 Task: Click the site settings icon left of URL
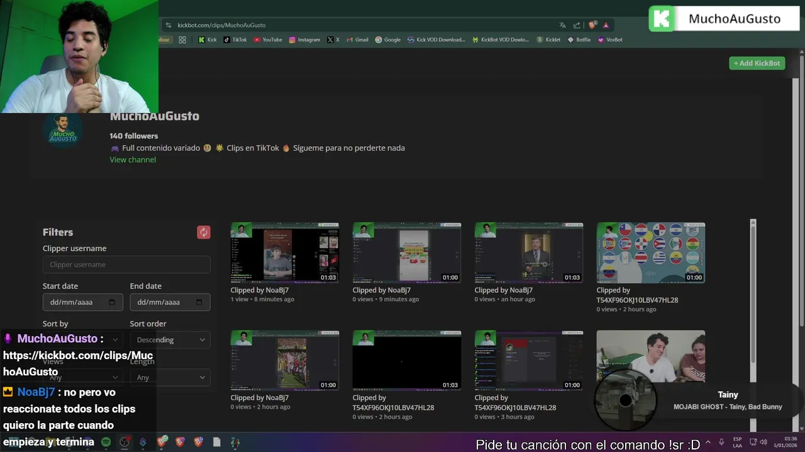pyautogui.click(x=168, y=25)
